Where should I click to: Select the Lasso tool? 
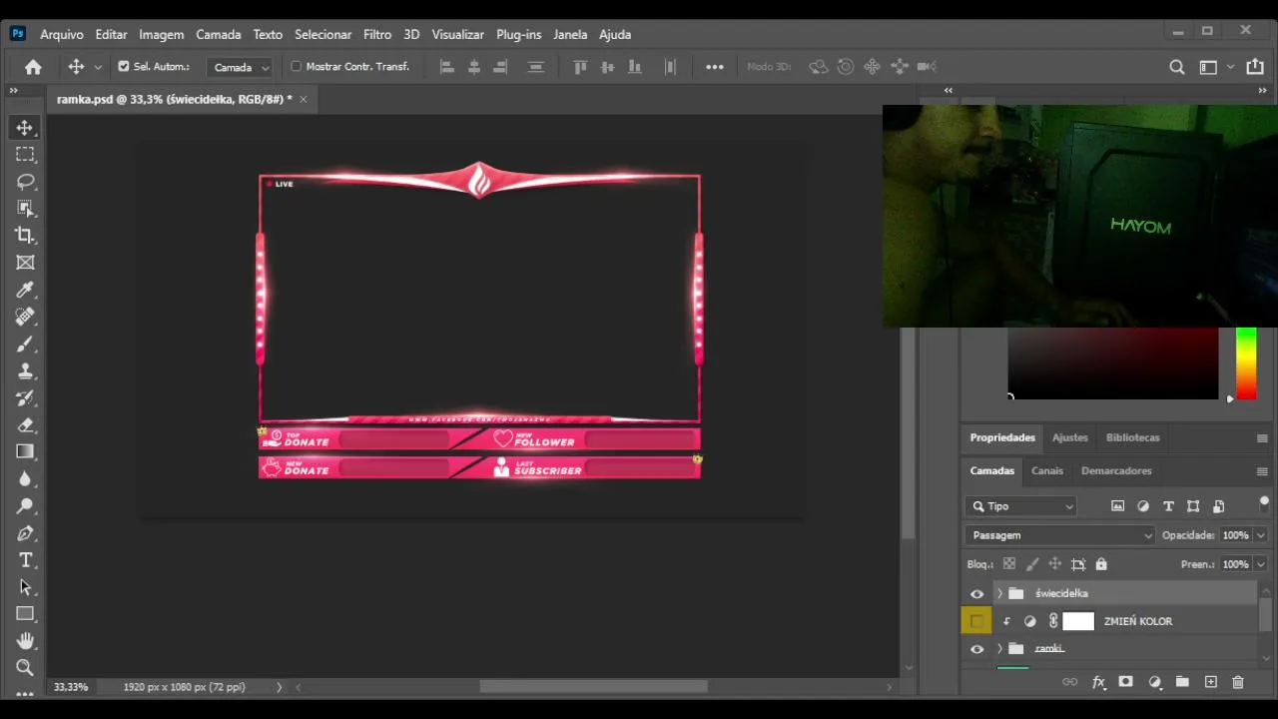tap(25, 182)
